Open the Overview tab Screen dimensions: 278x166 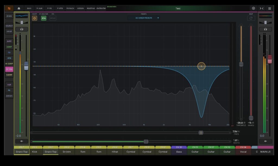pyautogui.click(x=101, y=8)
